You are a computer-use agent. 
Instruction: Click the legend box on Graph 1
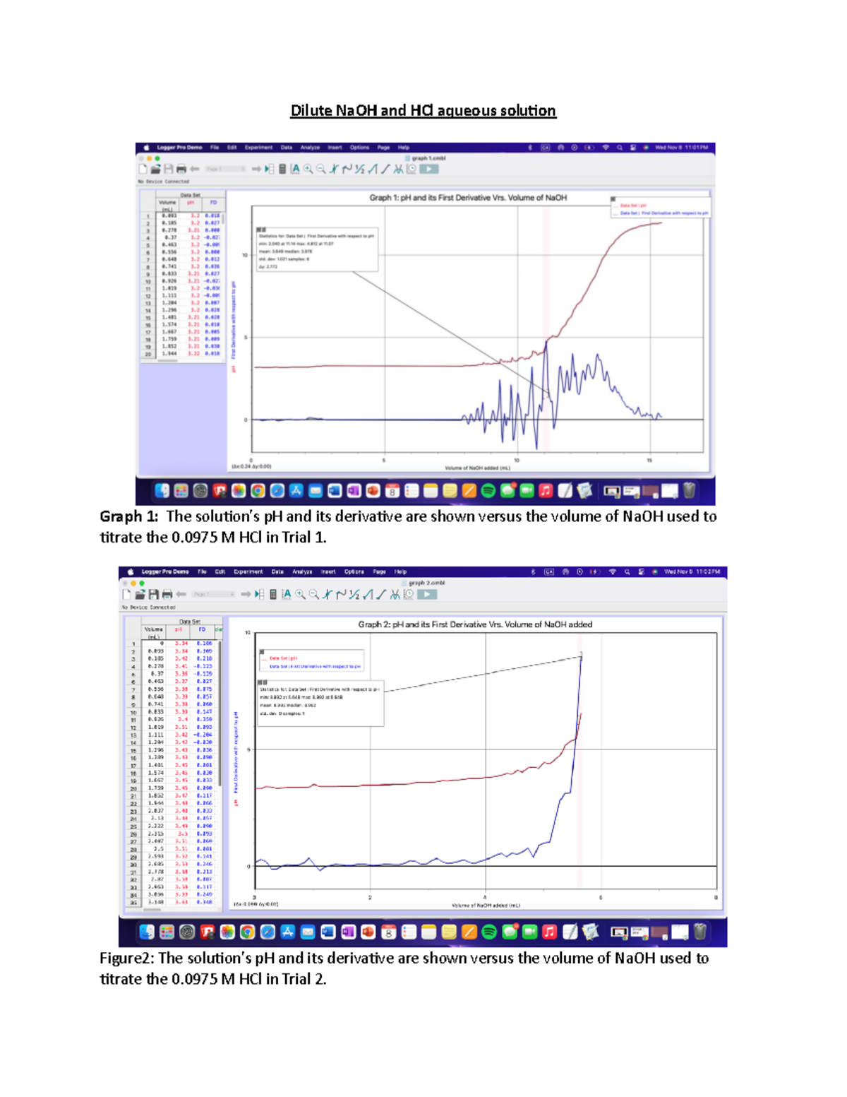tap(661, 207)
